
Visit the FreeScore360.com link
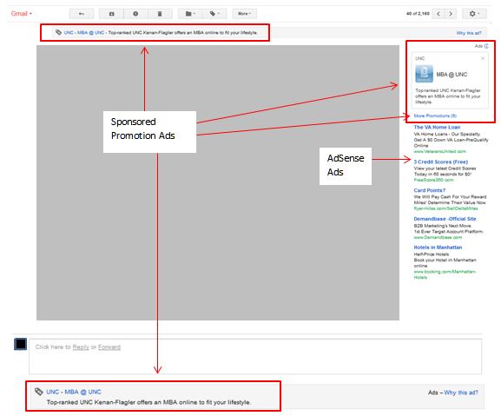(x=433, y=180)
